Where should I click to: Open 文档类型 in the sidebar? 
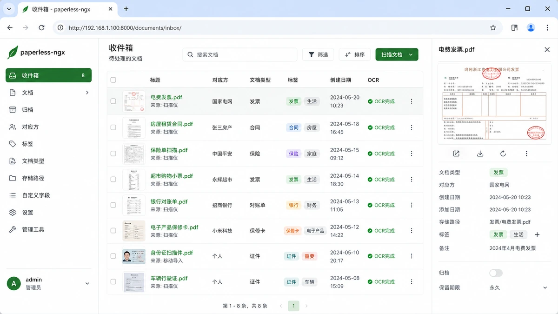click(x=48, y=161)
